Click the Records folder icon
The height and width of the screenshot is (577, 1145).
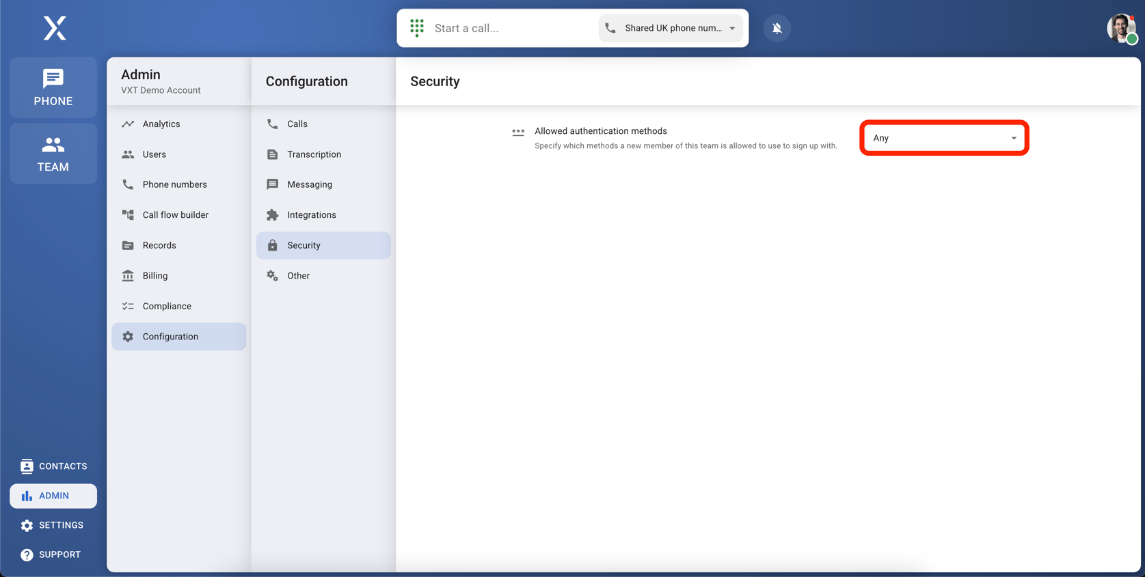(128, 245)
